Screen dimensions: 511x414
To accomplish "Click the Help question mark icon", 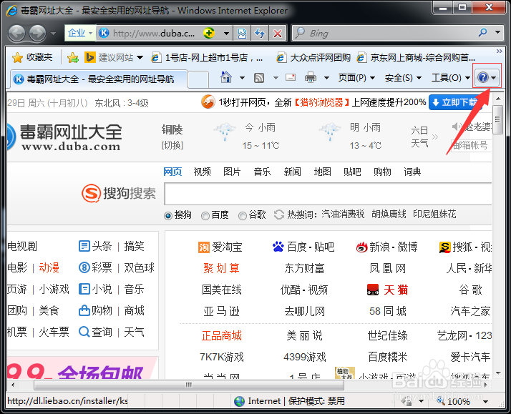I will click(x=483, y=77).
